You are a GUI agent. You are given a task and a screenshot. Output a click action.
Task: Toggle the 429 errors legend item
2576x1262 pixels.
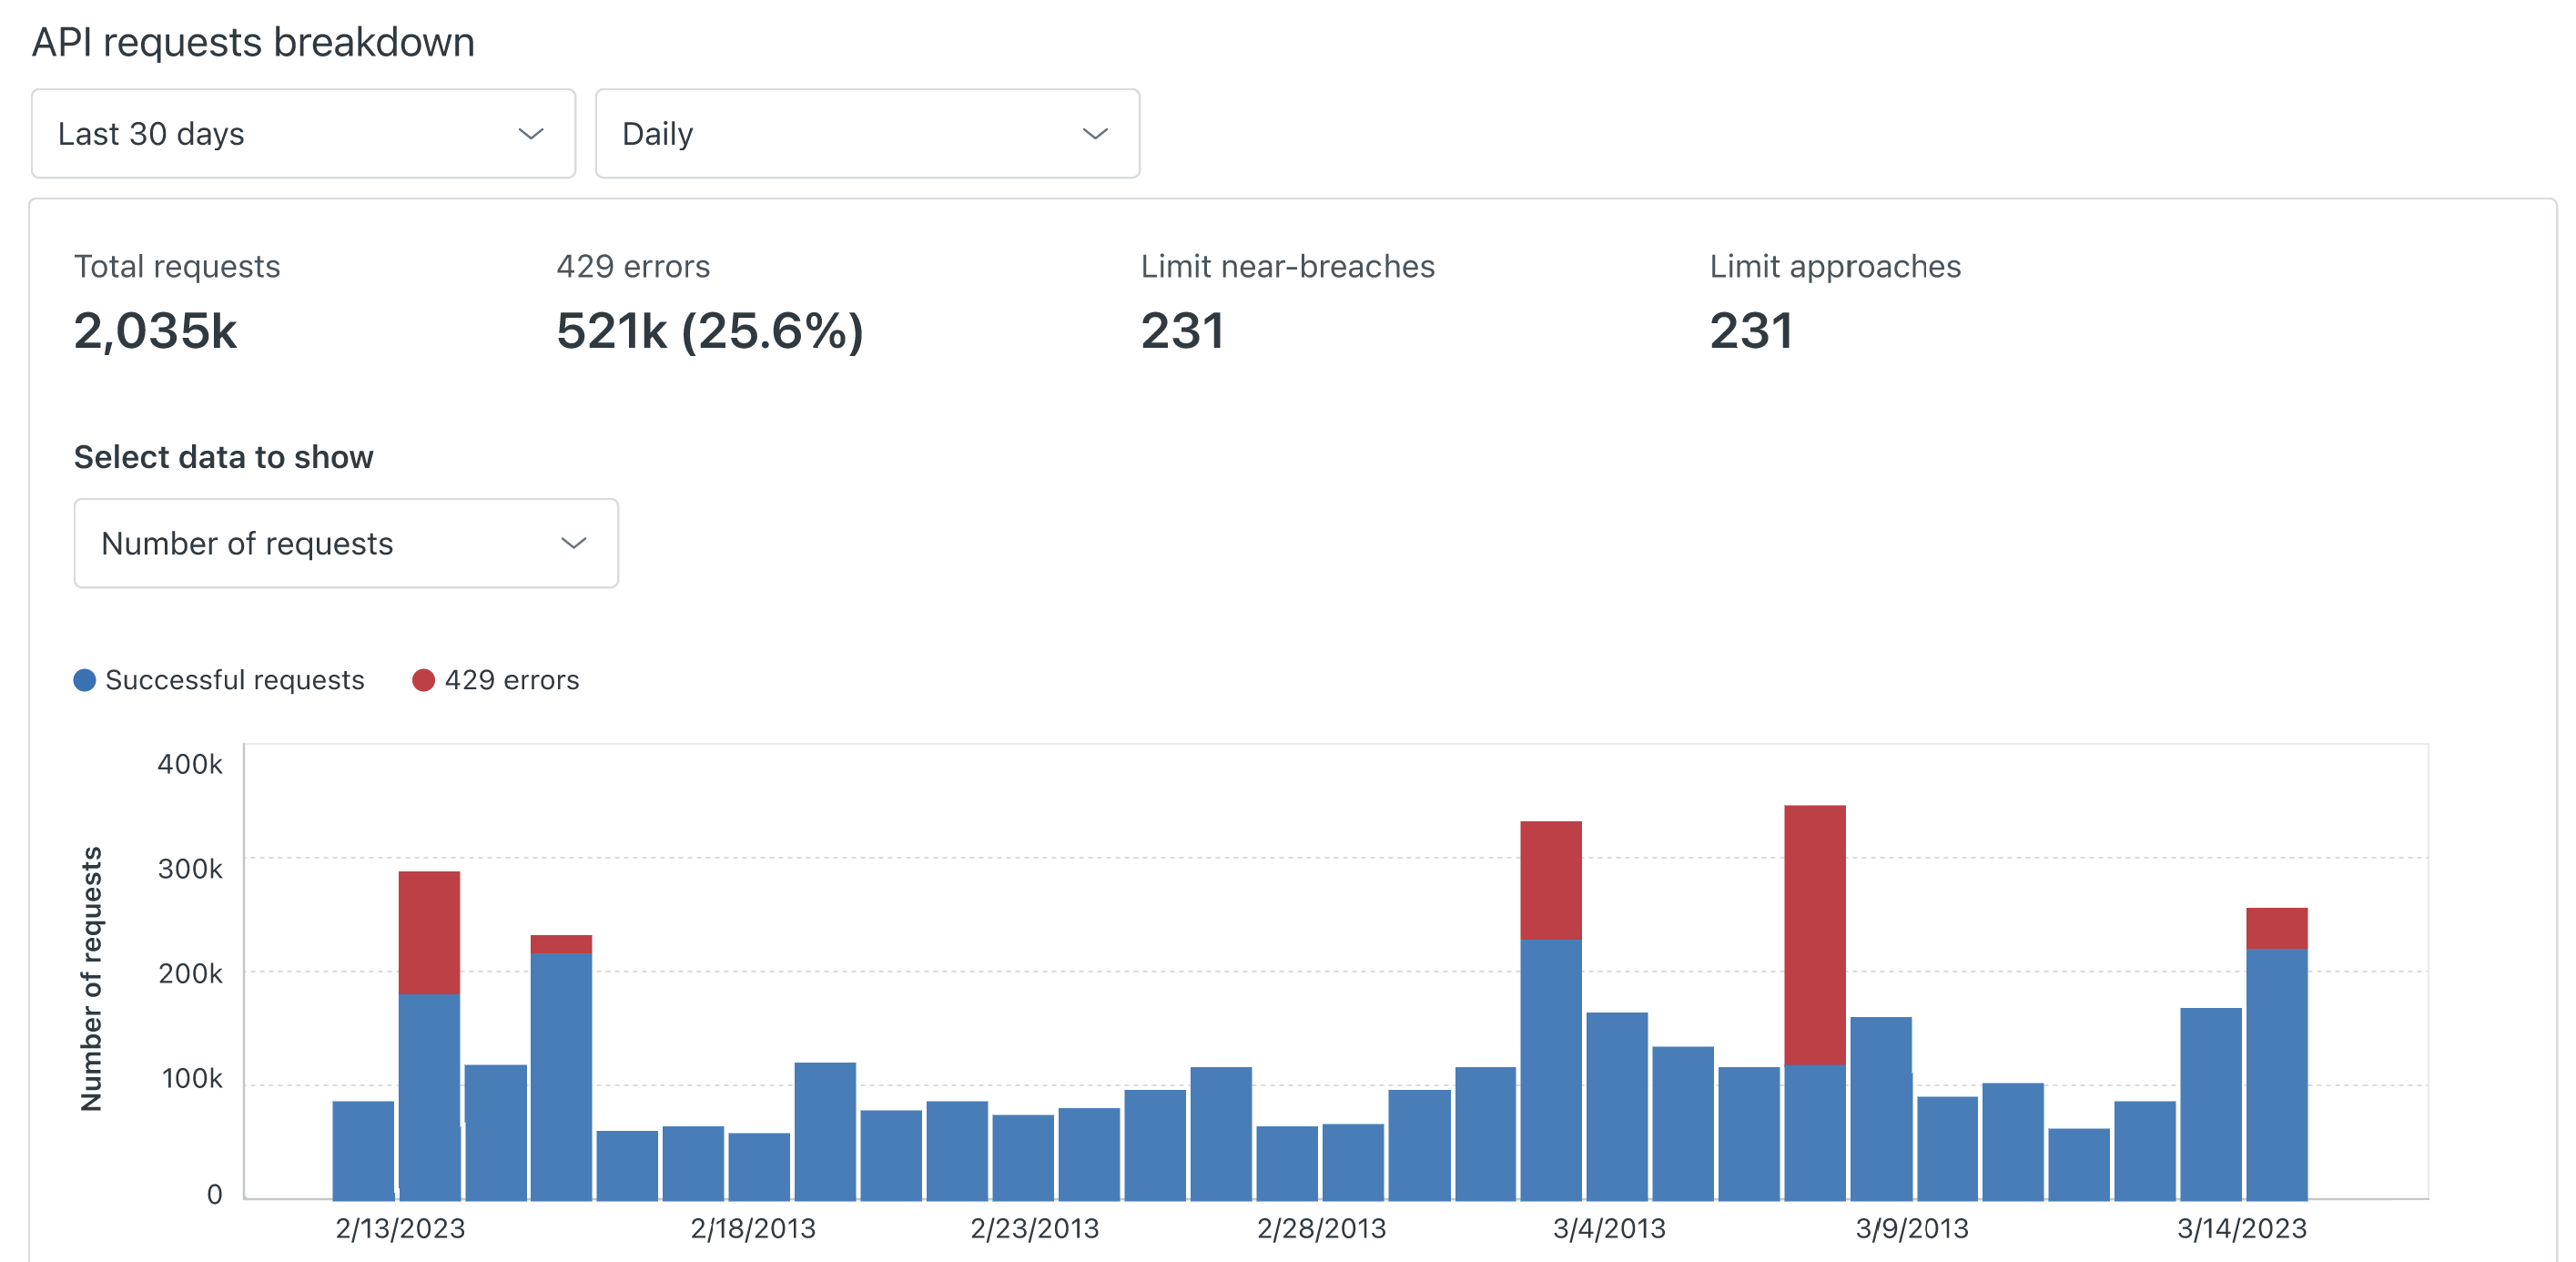(x=496, y=680)
